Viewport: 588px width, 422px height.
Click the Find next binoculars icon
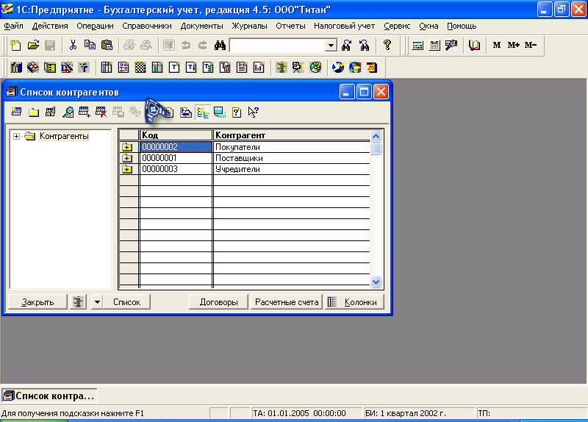346,46
